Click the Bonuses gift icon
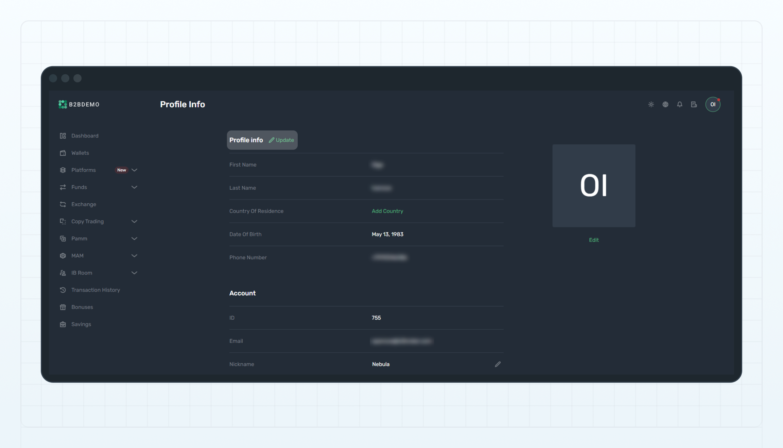The height and width of the screenshot is (448, 783). point(63,307)
